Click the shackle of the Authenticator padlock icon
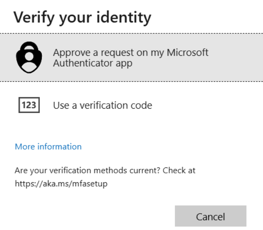Image resolution: width=263 pixels, height=230 pixels. (29, 46)
